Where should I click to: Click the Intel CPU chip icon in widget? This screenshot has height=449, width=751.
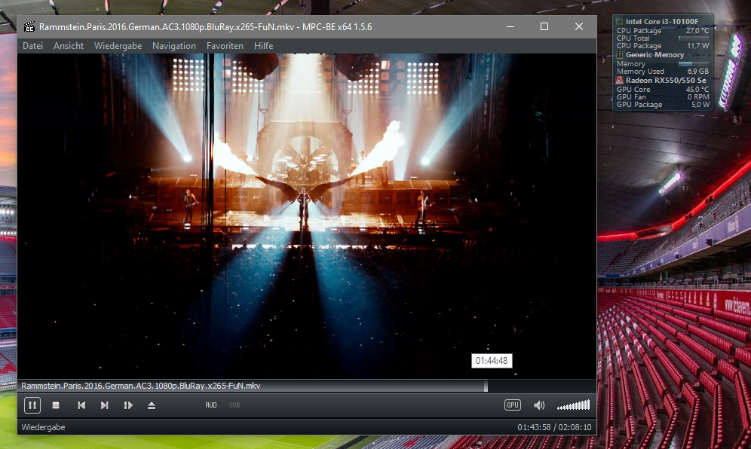[x=619, y=22]
